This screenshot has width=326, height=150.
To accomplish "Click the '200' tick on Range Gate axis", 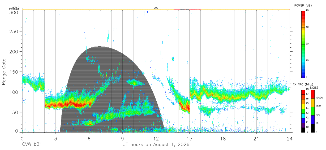I will 13,51.
